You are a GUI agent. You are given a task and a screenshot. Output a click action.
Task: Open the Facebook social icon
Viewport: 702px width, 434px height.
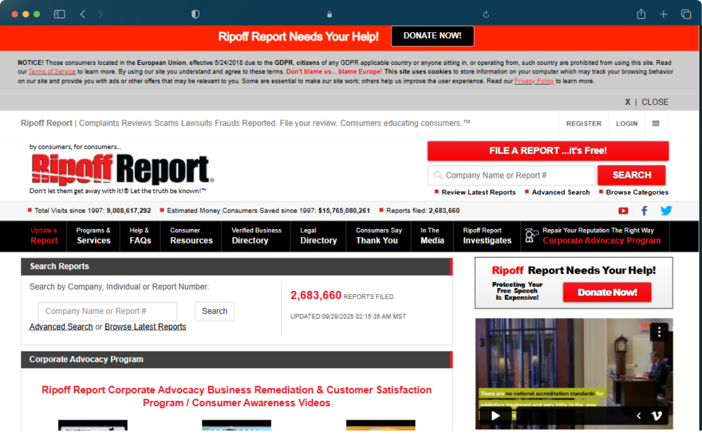[x=644, y=211]
